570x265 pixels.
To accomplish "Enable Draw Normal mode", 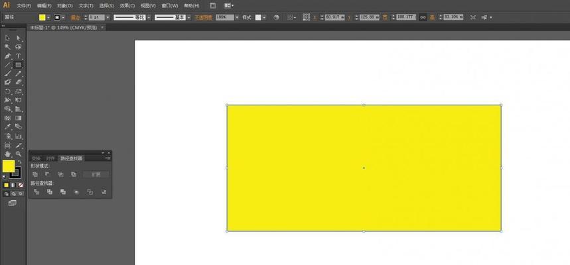I will click(x=6, y=194).
